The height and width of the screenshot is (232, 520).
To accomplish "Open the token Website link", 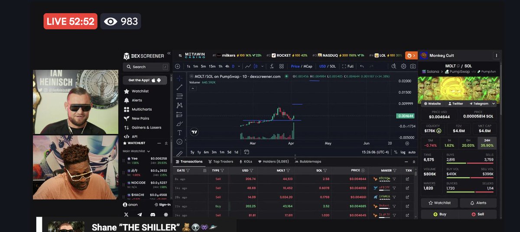I will click(432, 104).
